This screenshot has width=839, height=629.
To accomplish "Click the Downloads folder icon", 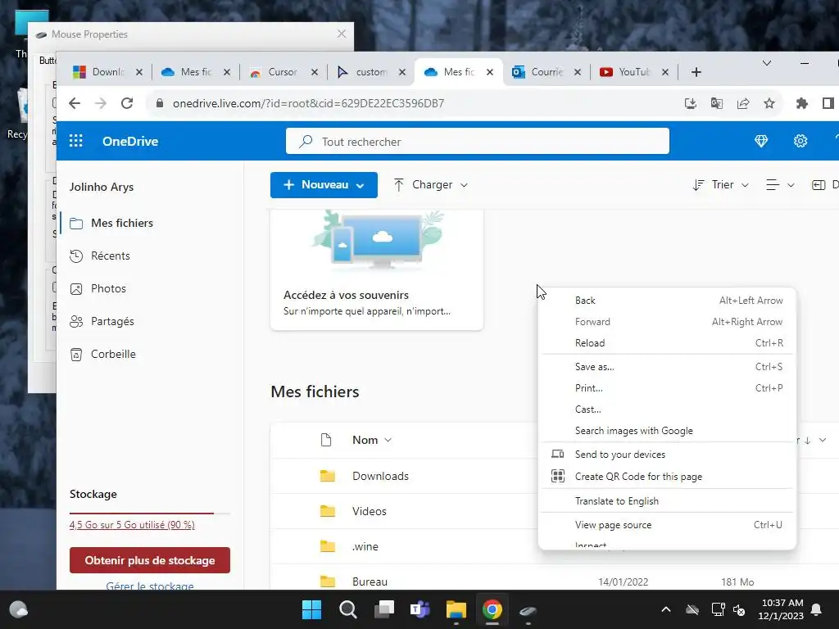I will click(328, 476).
